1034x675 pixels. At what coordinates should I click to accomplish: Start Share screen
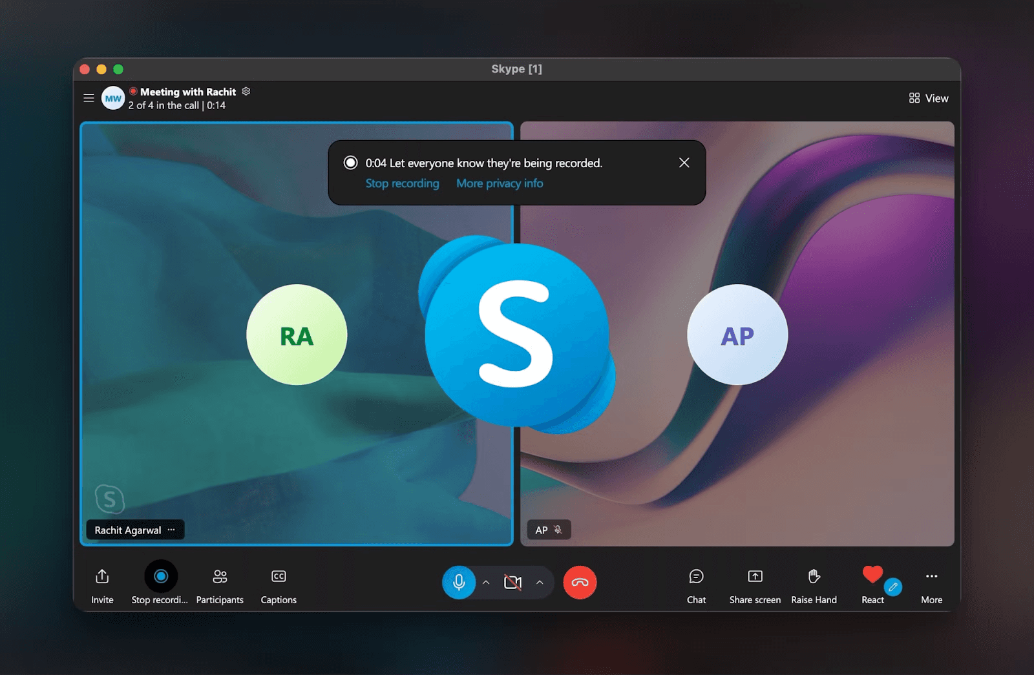coord(755,585)
